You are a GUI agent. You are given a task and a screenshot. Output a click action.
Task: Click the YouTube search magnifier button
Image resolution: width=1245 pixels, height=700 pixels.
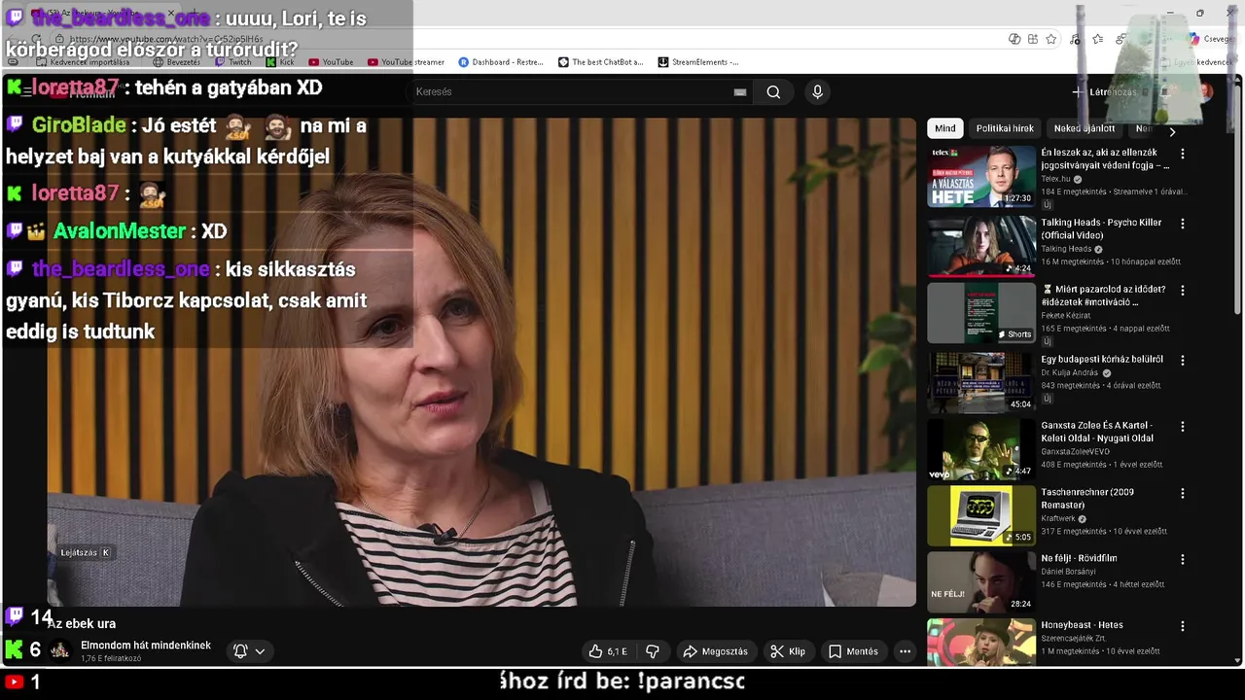[773, 91]
